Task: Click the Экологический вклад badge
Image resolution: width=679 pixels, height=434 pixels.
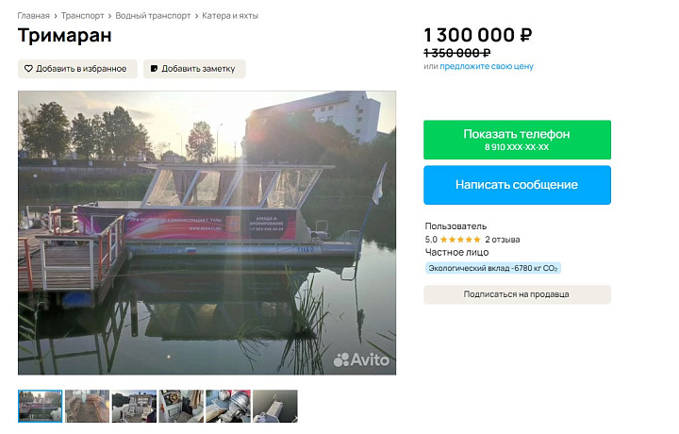Action: click(493, 268)
